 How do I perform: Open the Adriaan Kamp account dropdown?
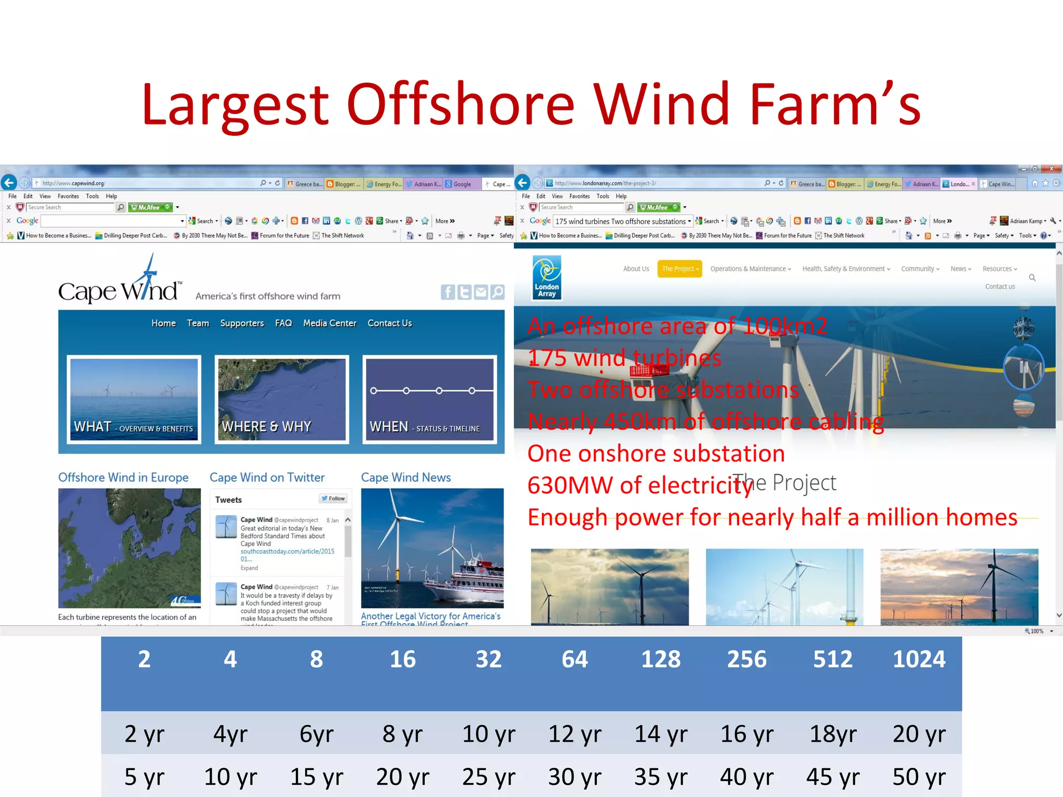pyautogui.click(x=1028, y=221)
